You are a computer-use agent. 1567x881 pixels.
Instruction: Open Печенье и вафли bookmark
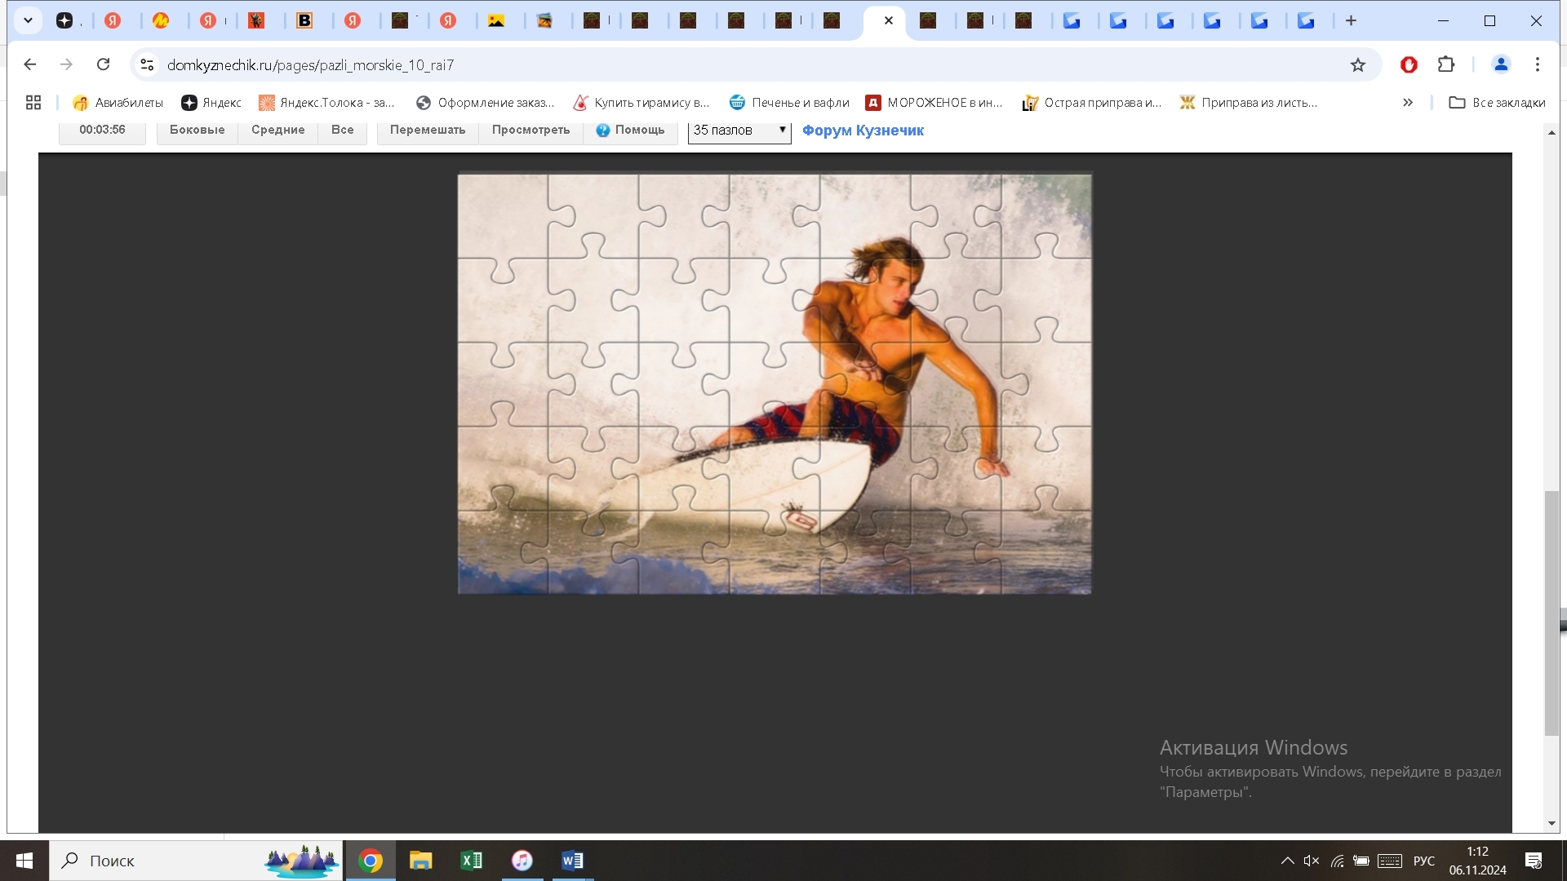(789, 102)
